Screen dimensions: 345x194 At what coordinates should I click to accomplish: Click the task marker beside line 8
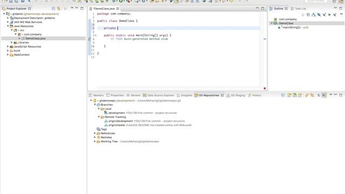click(x=89, y=39)
